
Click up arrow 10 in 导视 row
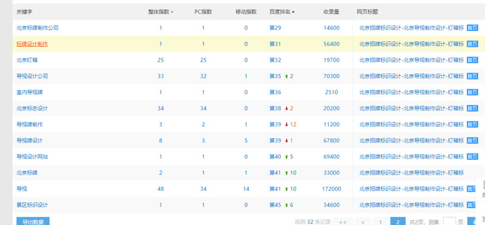coord(290,189)
